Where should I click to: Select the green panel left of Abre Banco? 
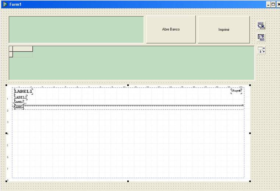[76, 29]
